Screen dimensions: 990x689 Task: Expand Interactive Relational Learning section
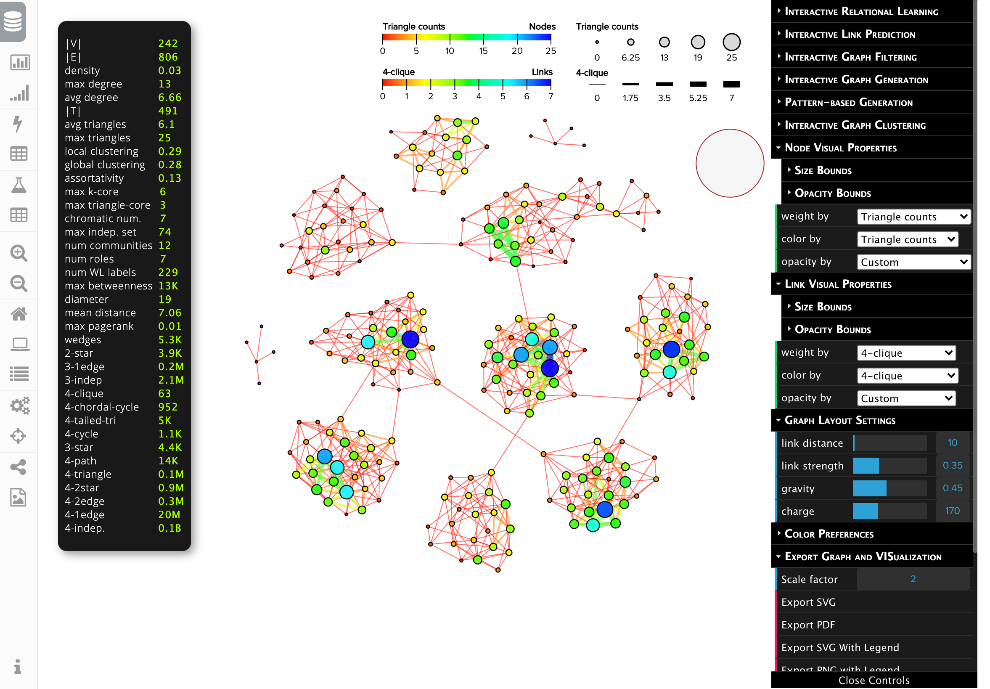click(x=872, y=11)
